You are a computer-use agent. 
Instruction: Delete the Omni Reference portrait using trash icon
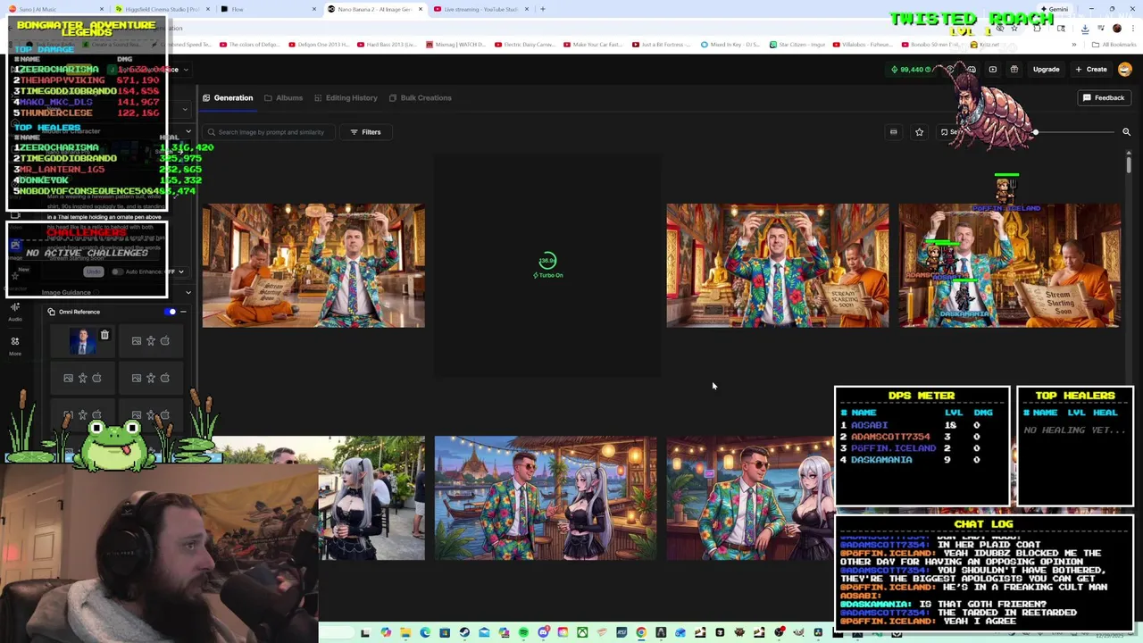104,336
